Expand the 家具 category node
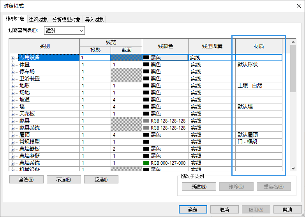305x217 pixels. (x=12, y=121)
